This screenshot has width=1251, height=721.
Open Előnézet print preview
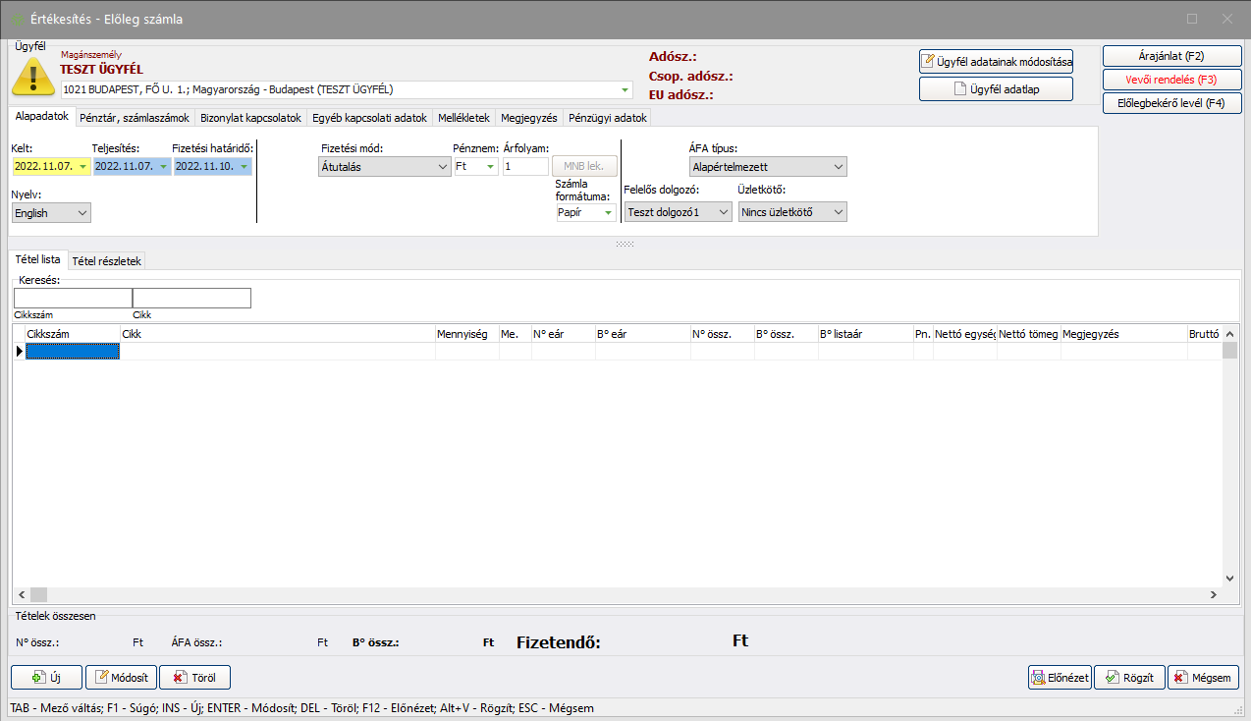(1060, 677)
